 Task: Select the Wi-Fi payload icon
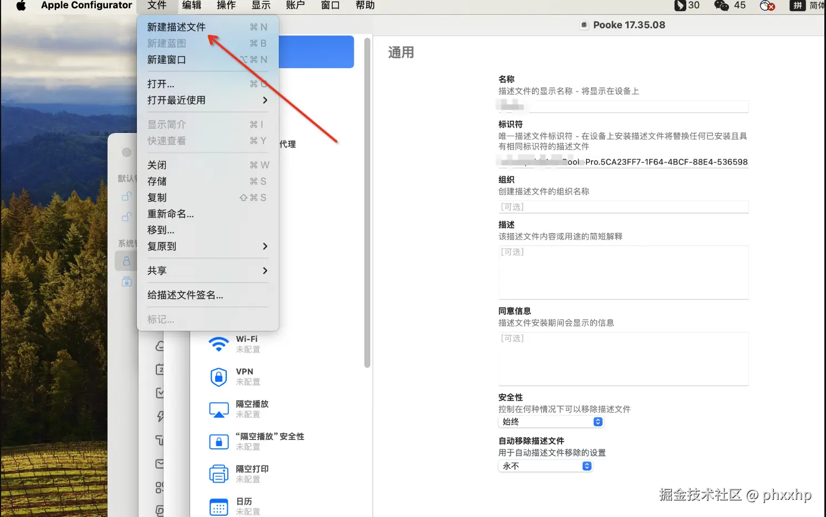tap(219, 344)
